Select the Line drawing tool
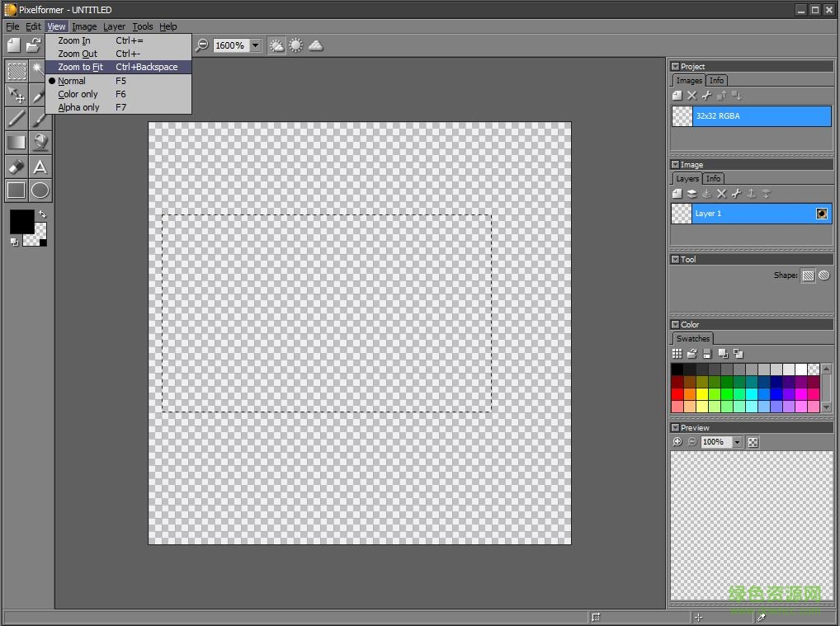Image resolution: width=840 pixels, height=626 pixels. coord(17,119)
